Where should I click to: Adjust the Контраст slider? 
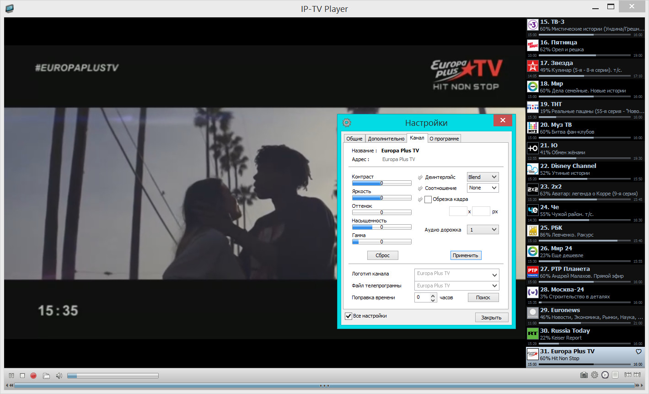(x=382, y=183)
